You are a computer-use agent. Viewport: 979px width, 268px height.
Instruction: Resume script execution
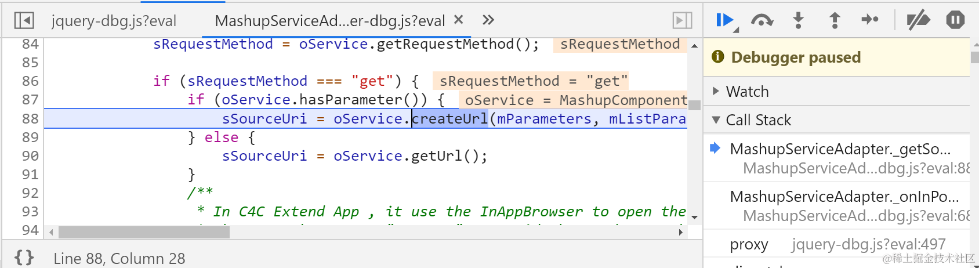pos(726,20)
